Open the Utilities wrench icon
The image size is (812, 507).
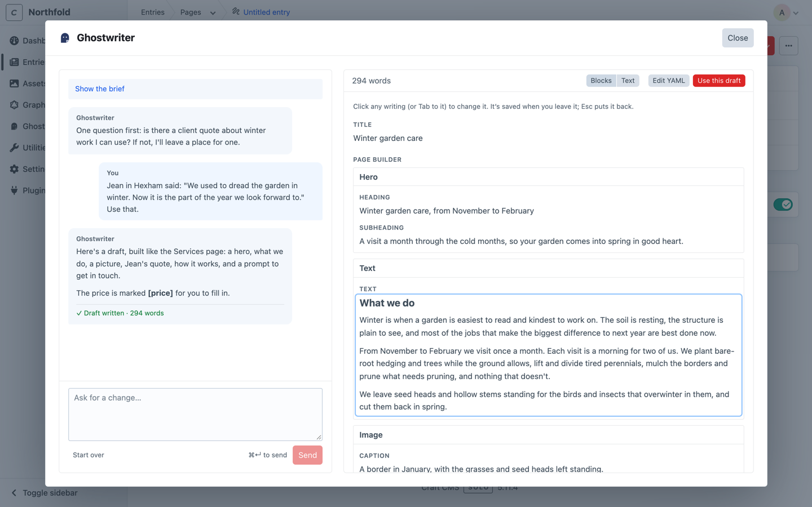(x=14, y=148)
